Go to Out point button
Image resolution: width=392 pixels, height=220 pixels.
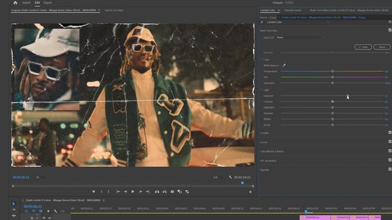point(148,191)
